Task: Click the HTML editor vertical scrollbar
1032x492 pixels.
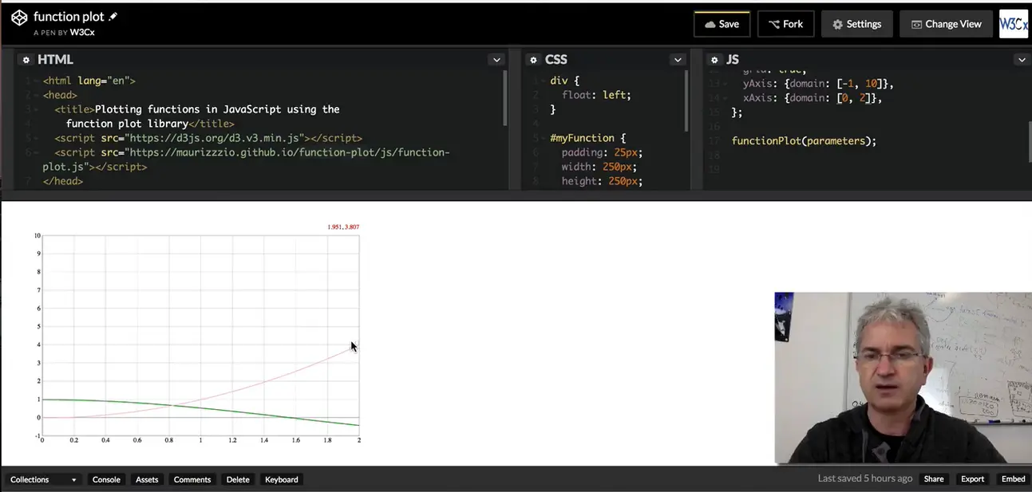Action: tap(505, 98)
